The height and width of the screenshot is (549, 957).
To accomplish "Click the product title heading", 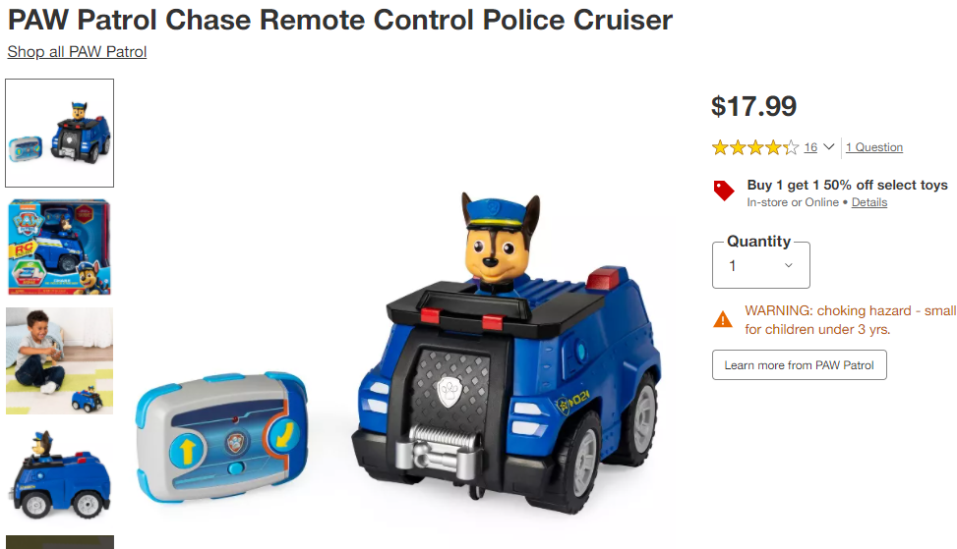I will coord(340,20).
